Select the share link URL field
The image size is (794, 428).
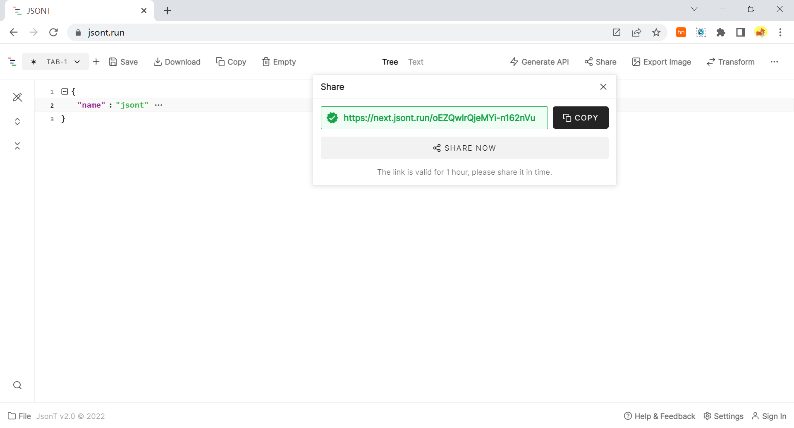439,118
